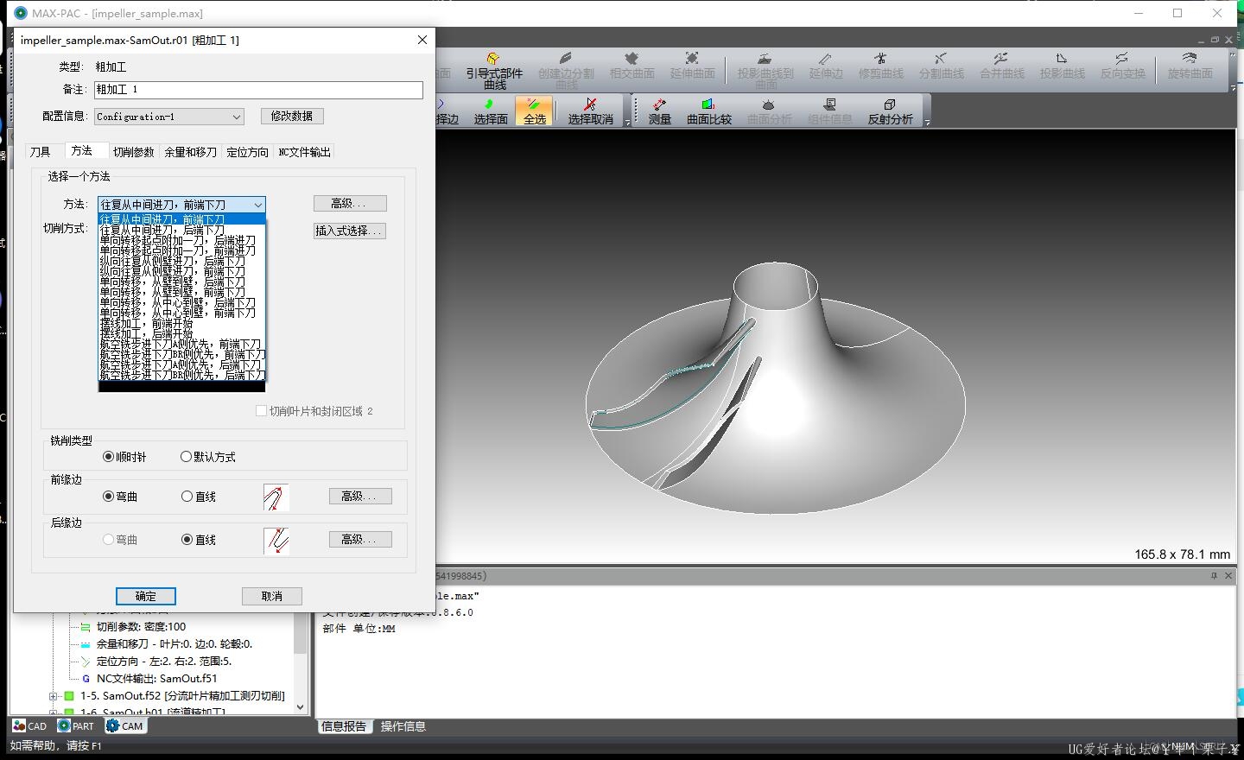Switch to the PART workspace tab
This screenshot has width=1244, height=760.
pos(76,726)
